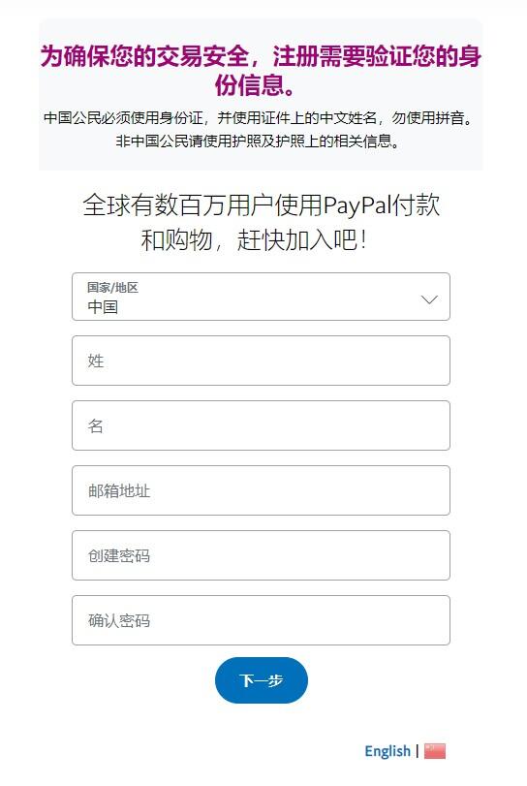
Task: Click the 下一步 next button
Action: pyautogui.click(x=261, y=680)
